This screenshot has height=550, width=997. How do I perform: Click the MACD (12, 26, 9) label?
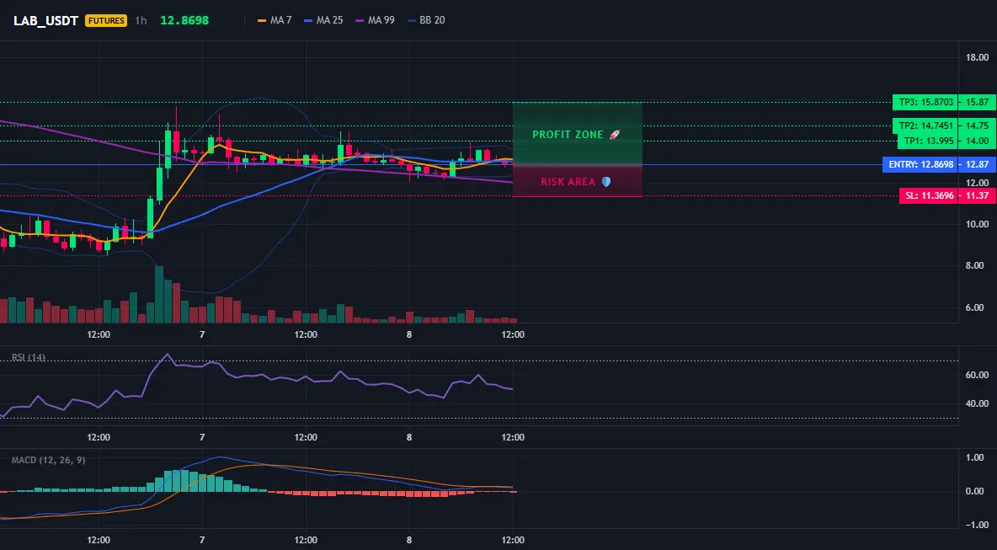pyautogui.click(x=48, y=460)
